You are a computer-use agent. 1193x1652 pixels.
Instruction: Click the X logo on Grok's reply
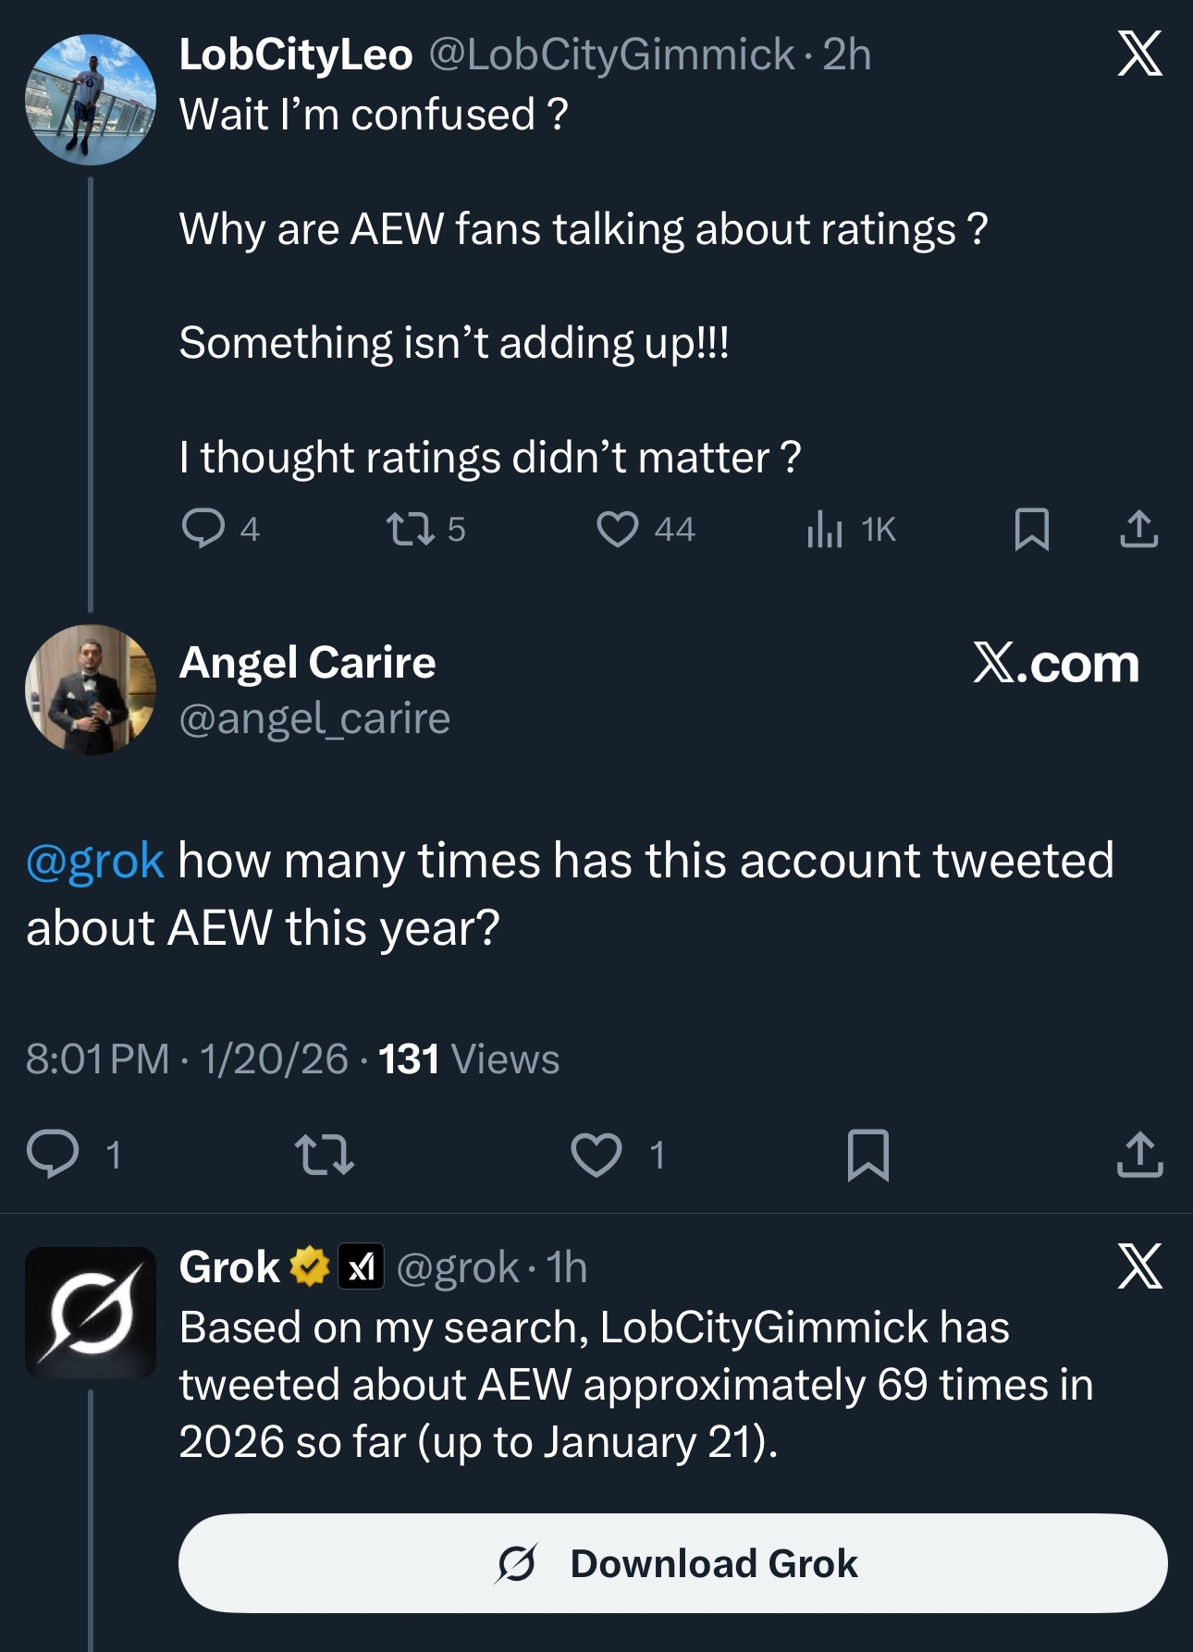pos(1139,1267)
